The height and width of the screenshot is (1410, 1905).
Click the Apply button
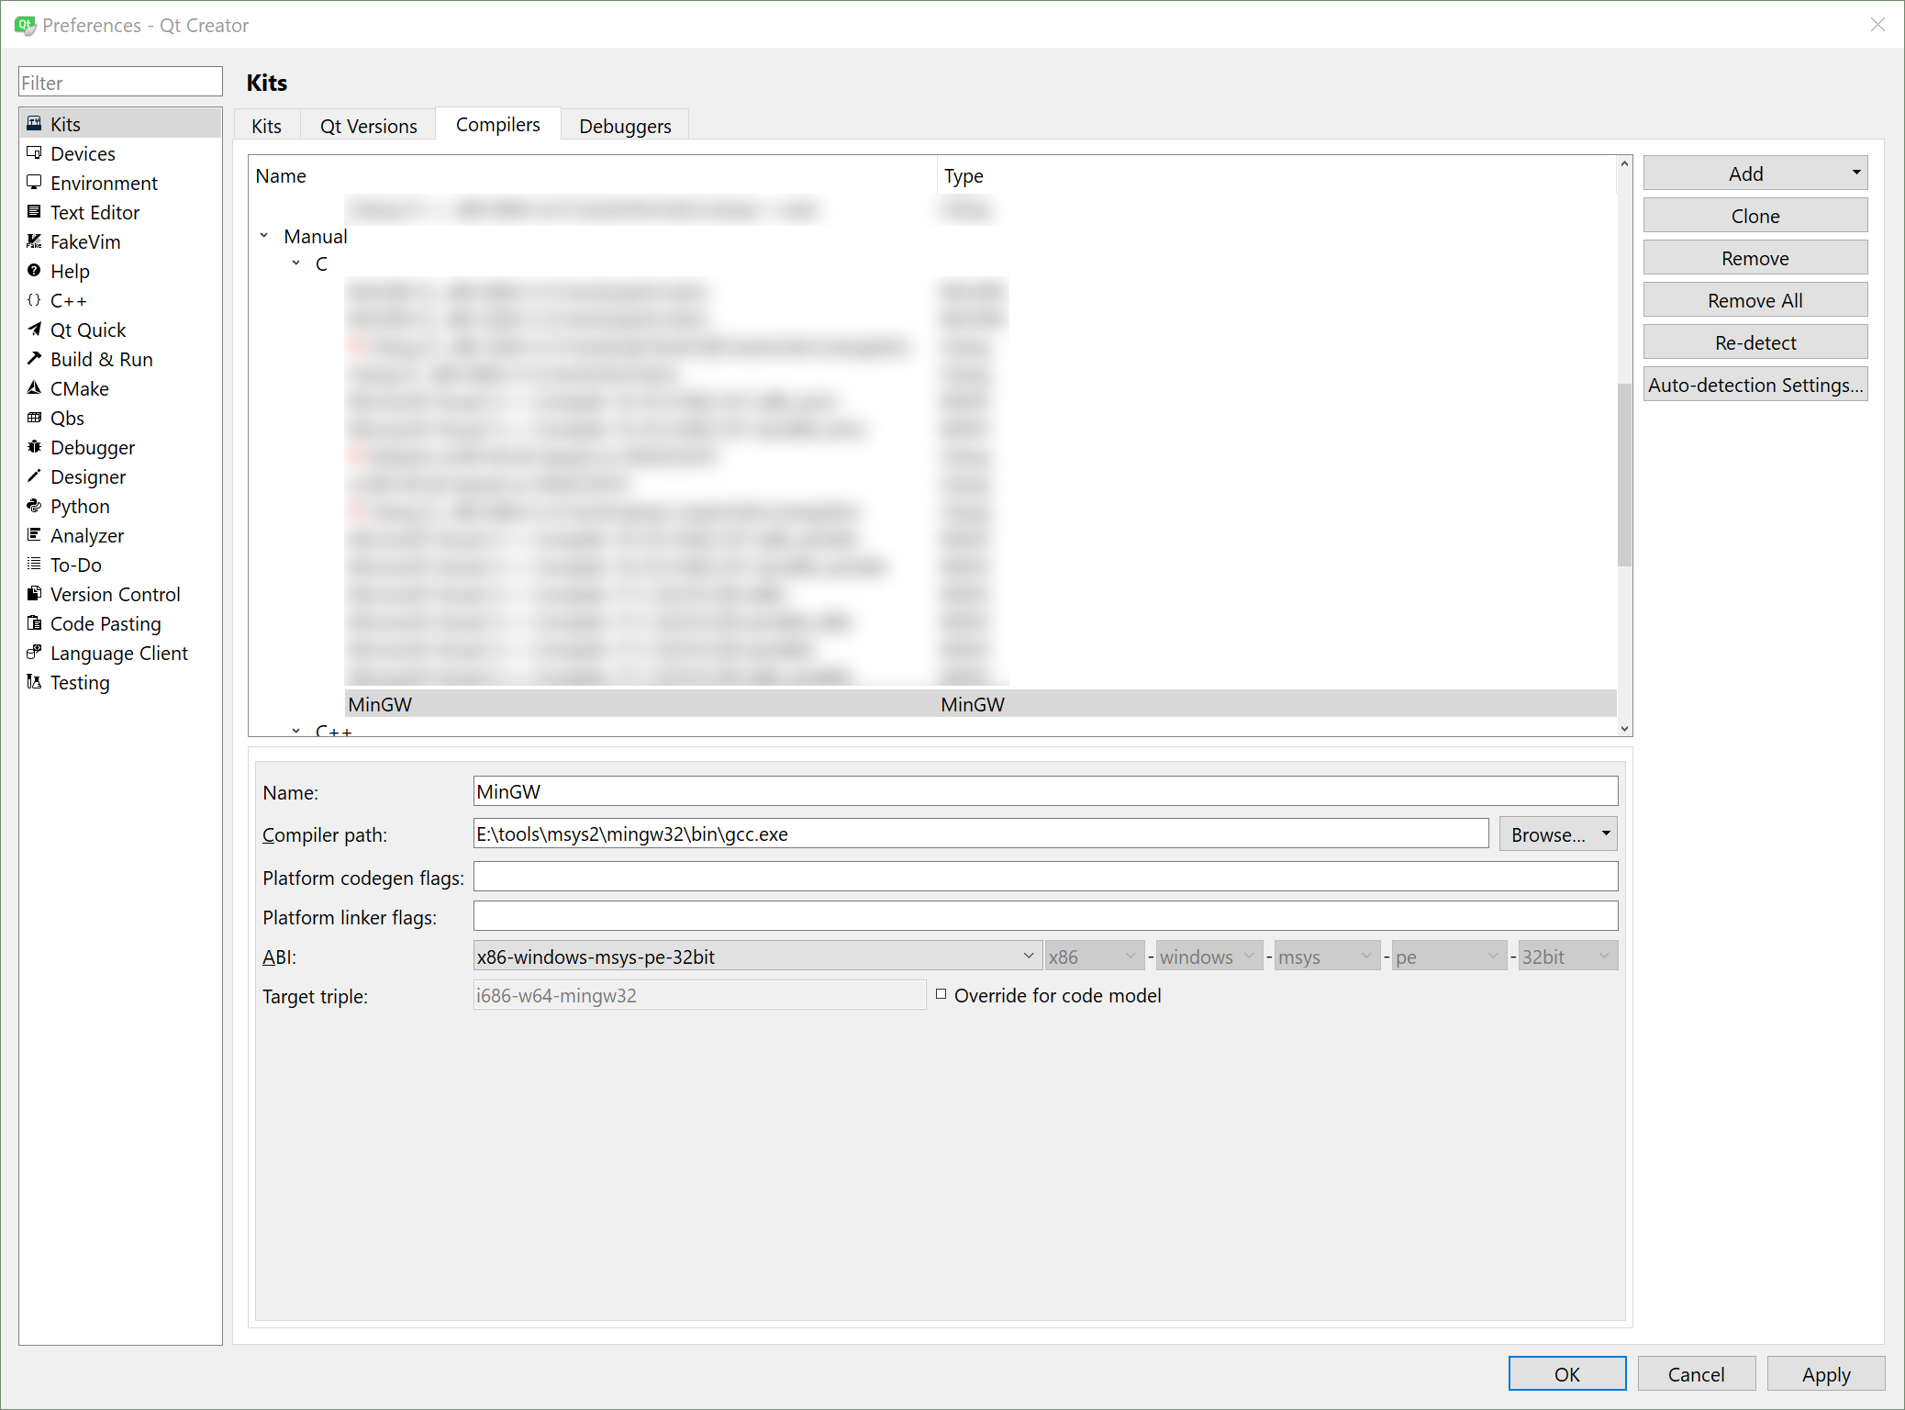[1825, 1373]
